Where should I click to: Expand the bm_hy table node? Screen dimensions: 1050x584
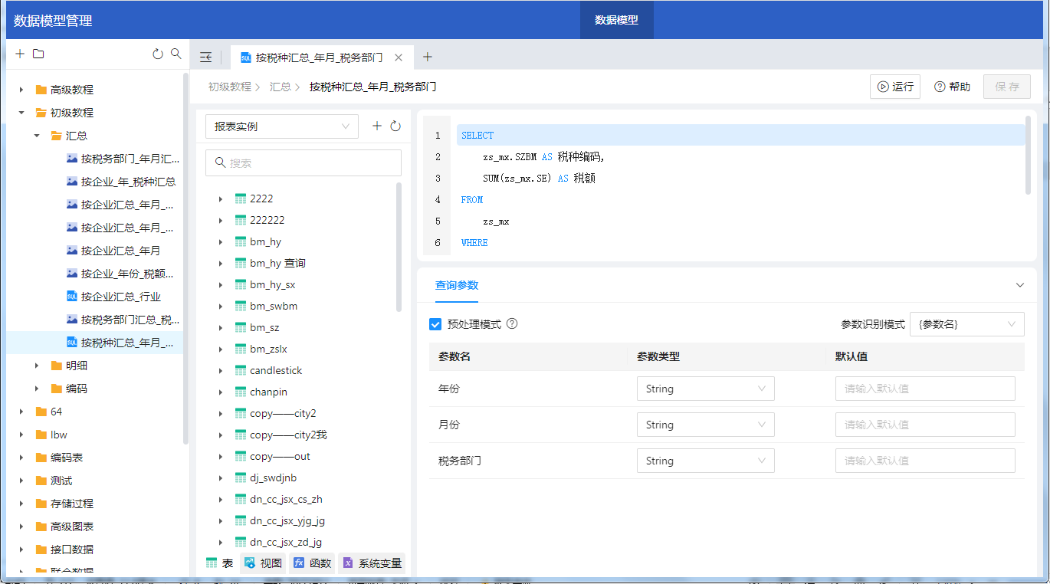pyautogui.click(x=221, y=242)
